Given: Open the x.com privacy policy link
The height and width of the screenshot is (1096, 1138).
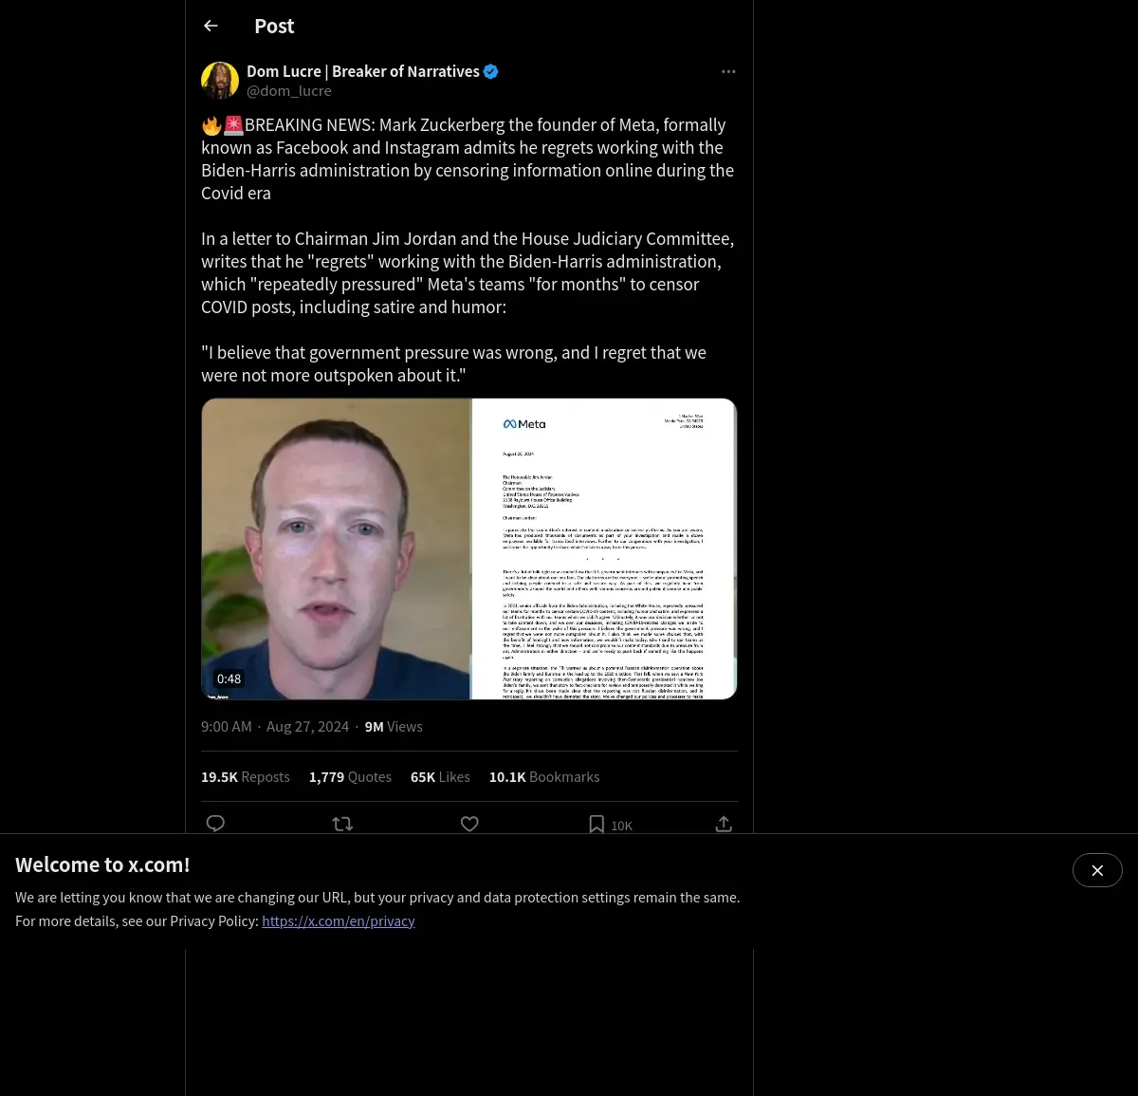Looking at the screenshot, I should (339, 920).
